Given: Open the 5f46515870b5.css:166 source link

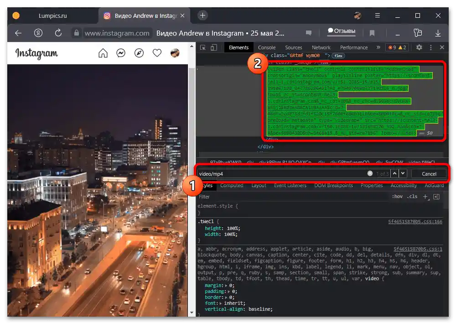Looking at the screenshot, I should click(415, 221).
